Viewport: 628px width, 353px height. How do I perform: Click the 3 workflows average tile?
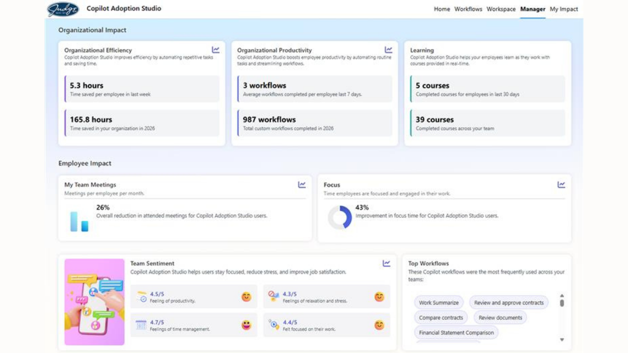point(314,89)
